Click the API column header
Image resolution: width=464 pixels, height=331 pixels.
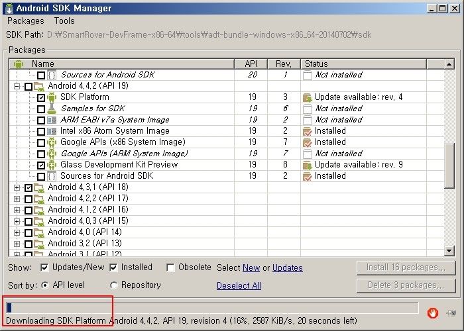pyautogui.click(x=251, y=64)
